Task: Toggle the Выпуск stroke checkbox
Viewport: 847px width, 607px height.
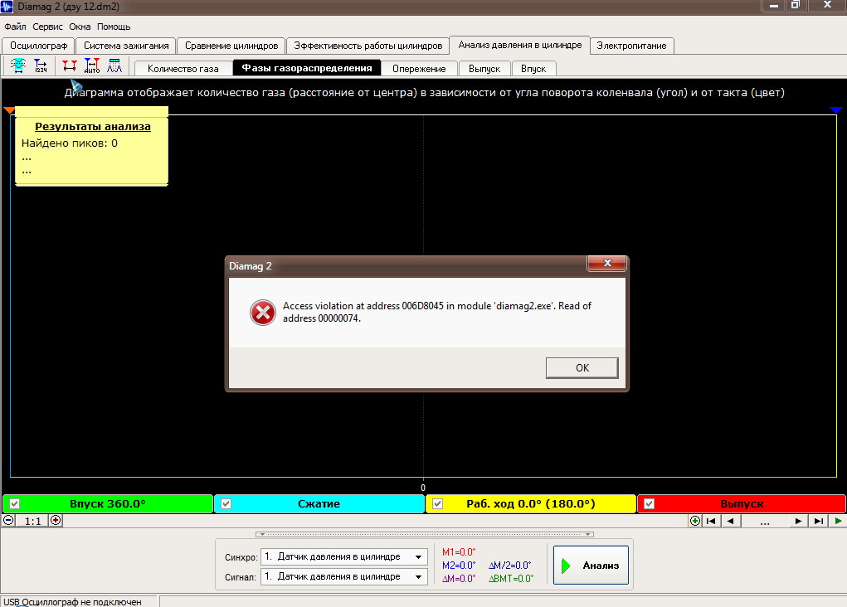Action: (650, 504)
